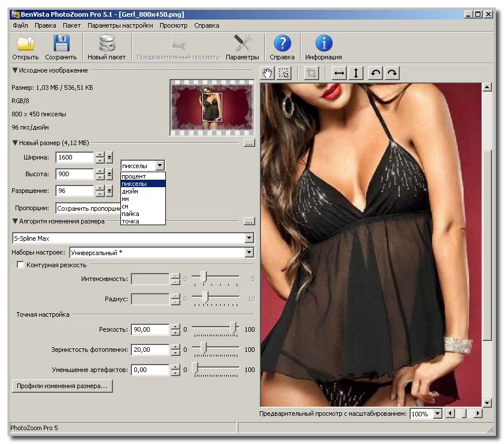Click the Высота input field
This screenshot has width=504, height=444.
[74, 174]
